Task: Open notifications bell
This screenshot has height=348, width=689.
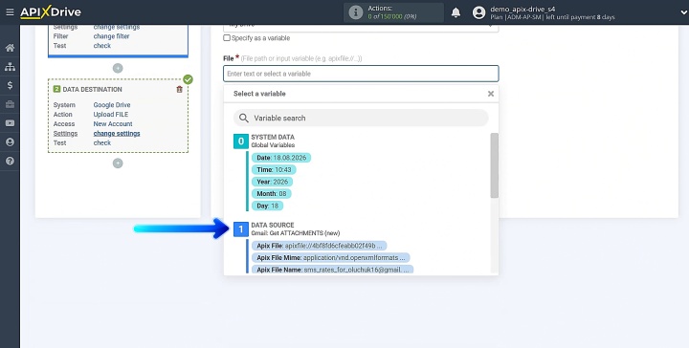Action: 456,12
